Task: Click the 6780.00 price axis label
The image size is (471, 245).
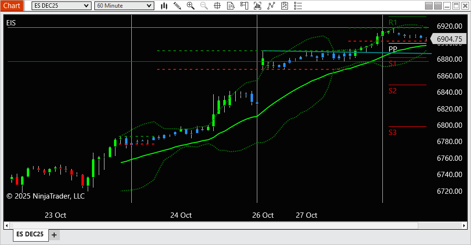Action: [x=449, y=141]
